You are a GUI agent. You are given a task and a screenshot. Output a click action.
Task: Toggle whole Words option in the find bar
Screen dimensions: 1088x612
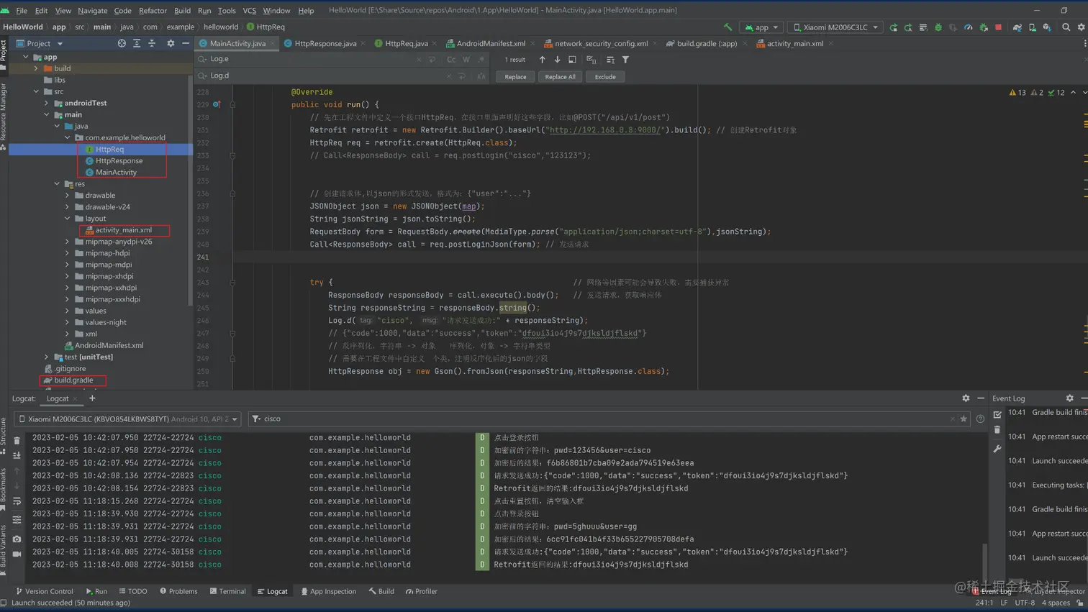(466, 60)
